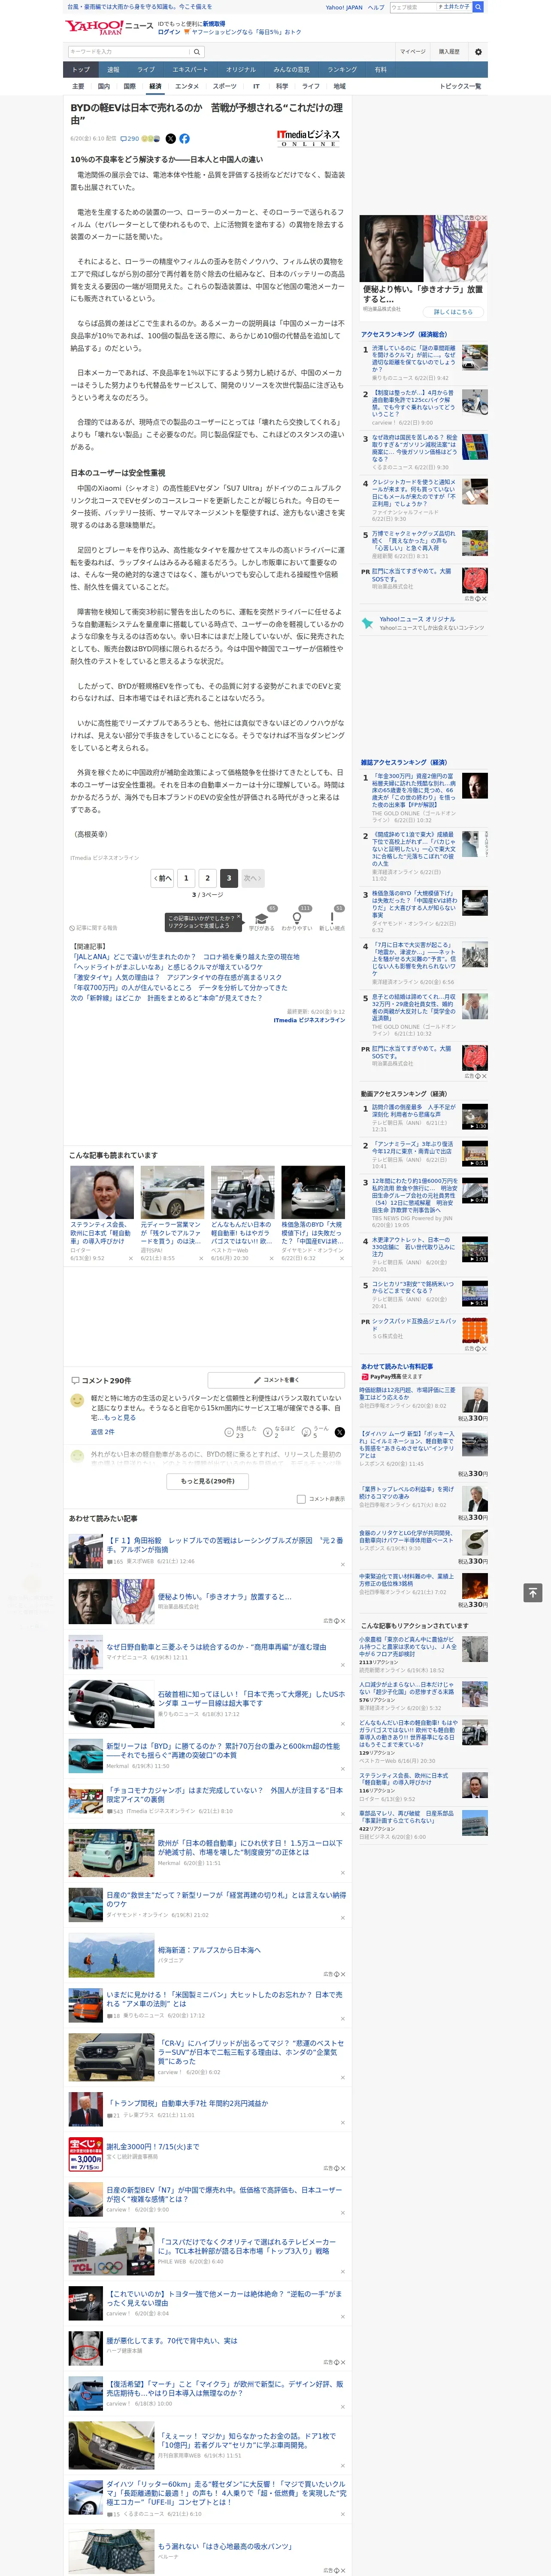The image size is (551, 2576).
Task: Share the first comment on X
Action: coord(340,1432)
